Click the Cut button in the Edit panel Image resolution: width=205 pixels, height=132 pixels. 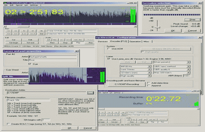[x=13, y=39]
